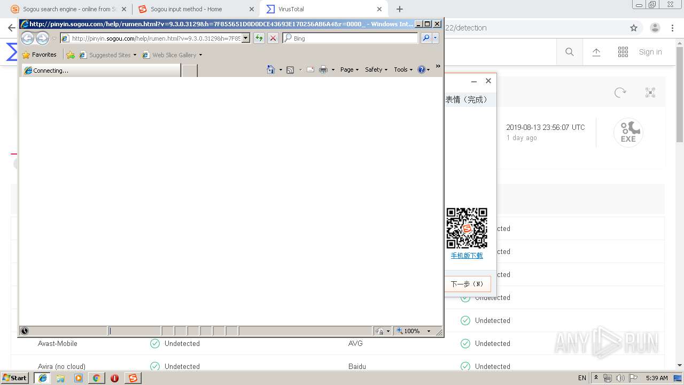Expand the Web Slice Gallery dropdown
Image resolution: width=684 pixels, height=385 pixels.
200,55
